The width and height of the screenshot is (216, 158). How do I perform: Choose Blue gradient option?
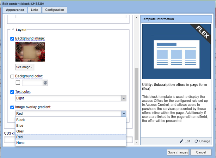[20, 126]
